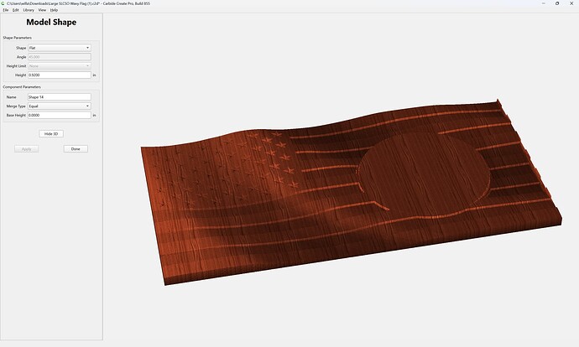
Task: Close the Carbide Create window
Action: [x=571, y=3]
